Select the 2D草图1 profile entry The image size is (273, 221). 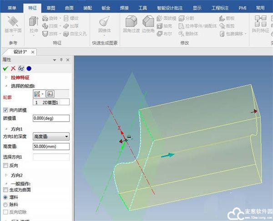tap(51, 102)
